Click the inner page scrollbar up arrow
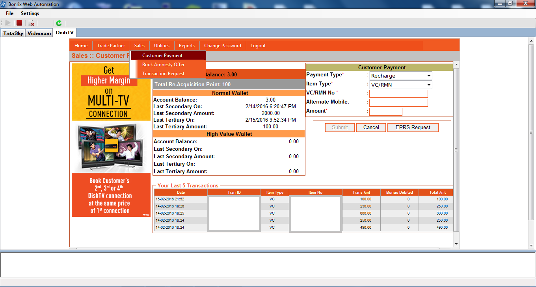The image size is (536, 287). point(456,65)
